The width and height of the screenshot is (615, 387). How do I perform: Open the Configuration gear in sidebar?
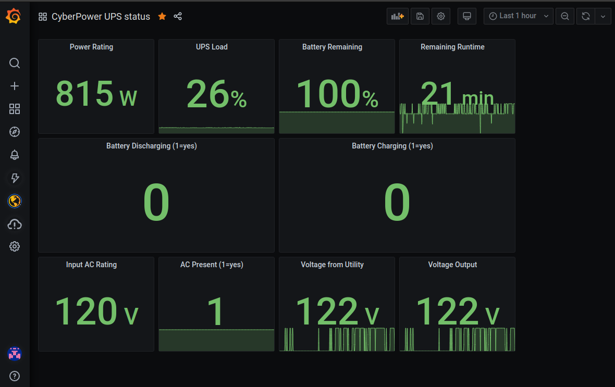coord(15,247)
